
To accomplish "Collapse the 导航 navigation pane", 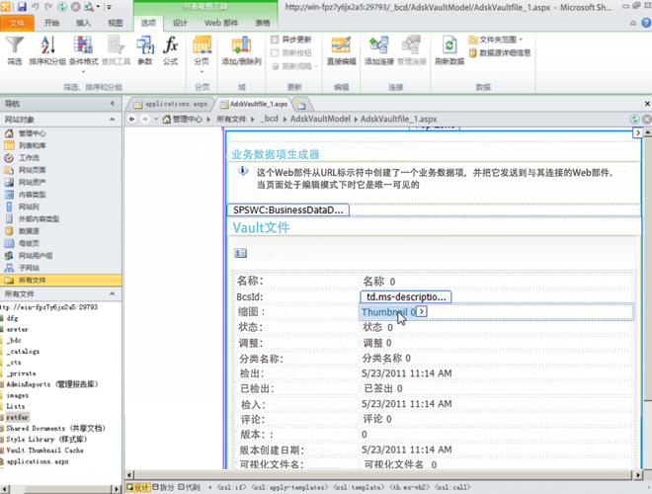I will 113,103.
